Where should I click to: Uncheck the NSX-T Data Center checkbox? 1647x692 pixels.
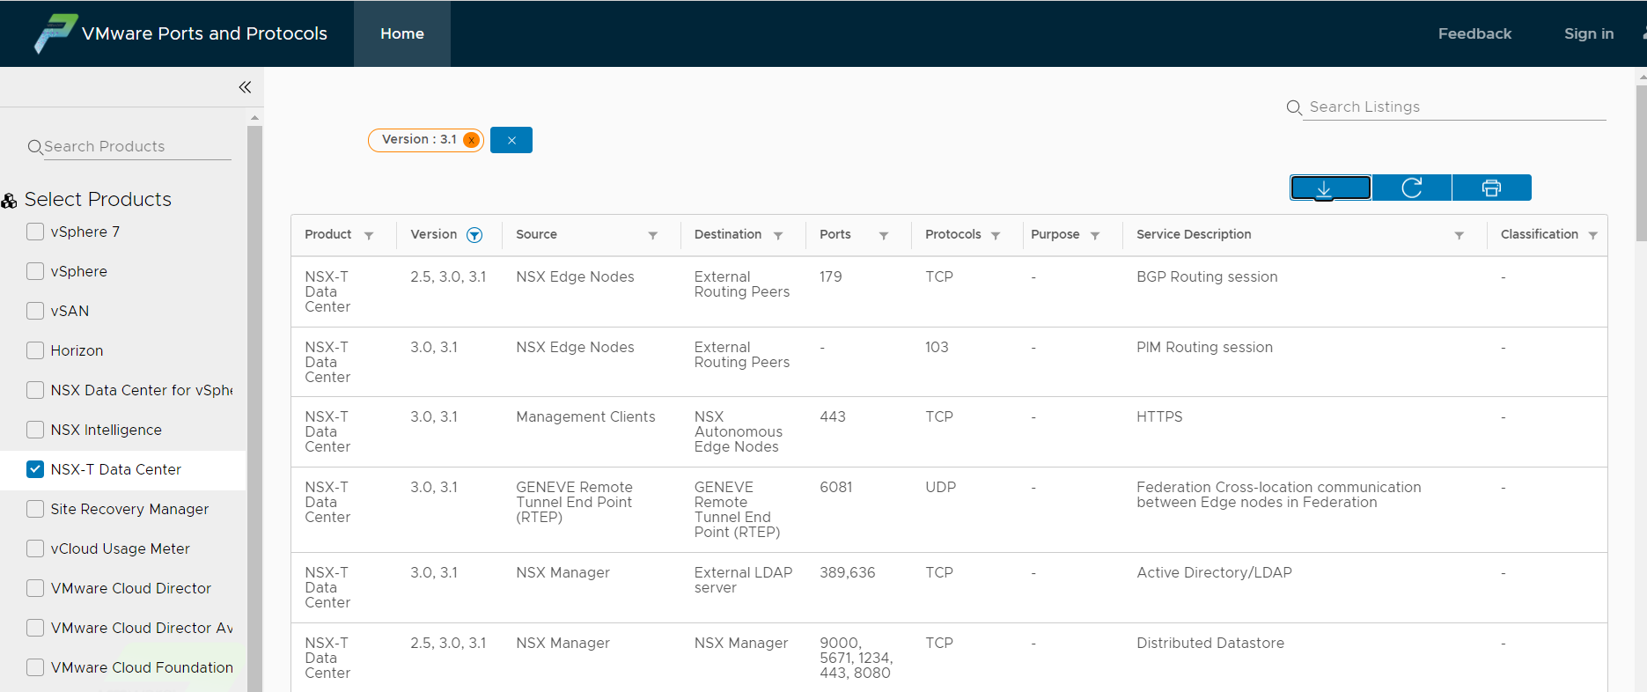point(35,469)
